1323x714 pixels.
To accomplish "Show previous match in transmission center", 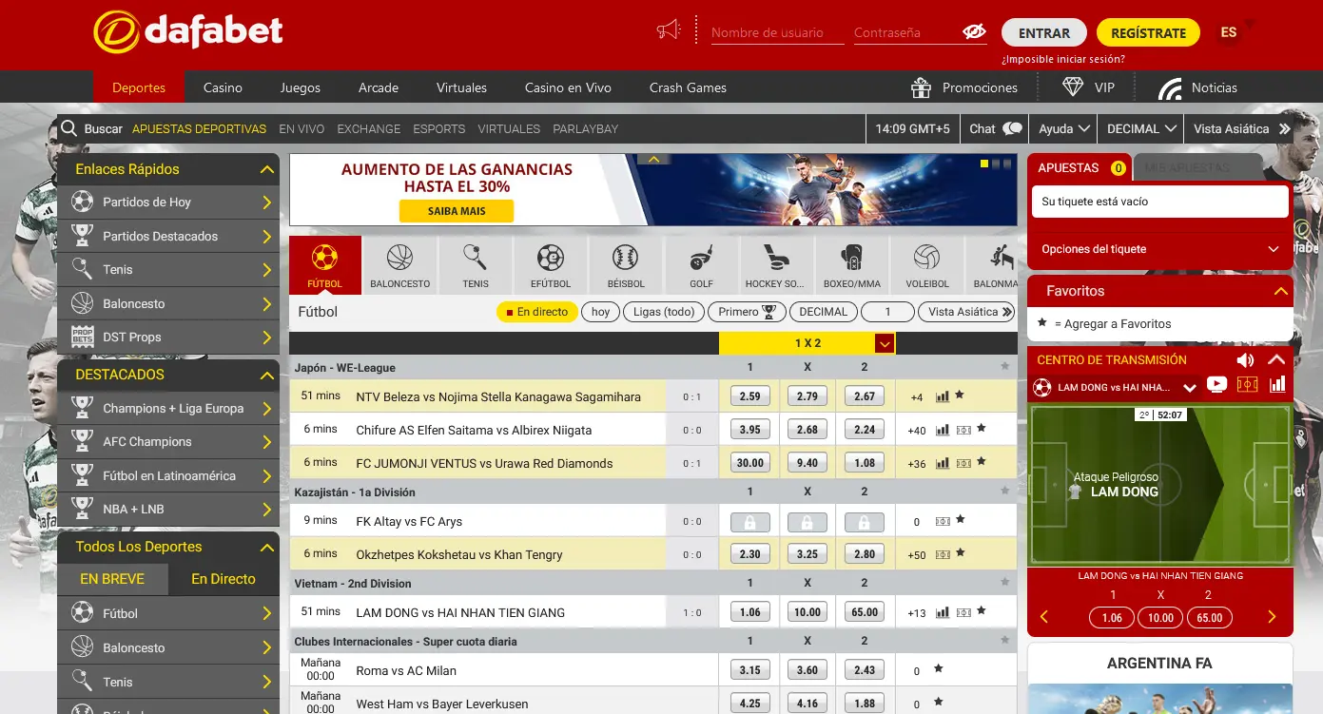I will (1044, 617).
